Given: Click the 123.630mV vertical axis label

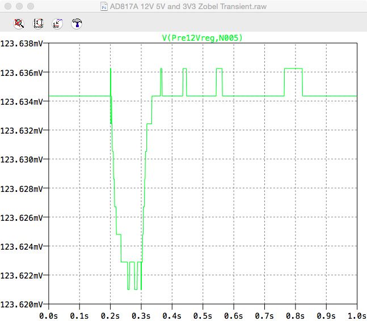Looking at the screenshot, I should (x=22, y=160).
